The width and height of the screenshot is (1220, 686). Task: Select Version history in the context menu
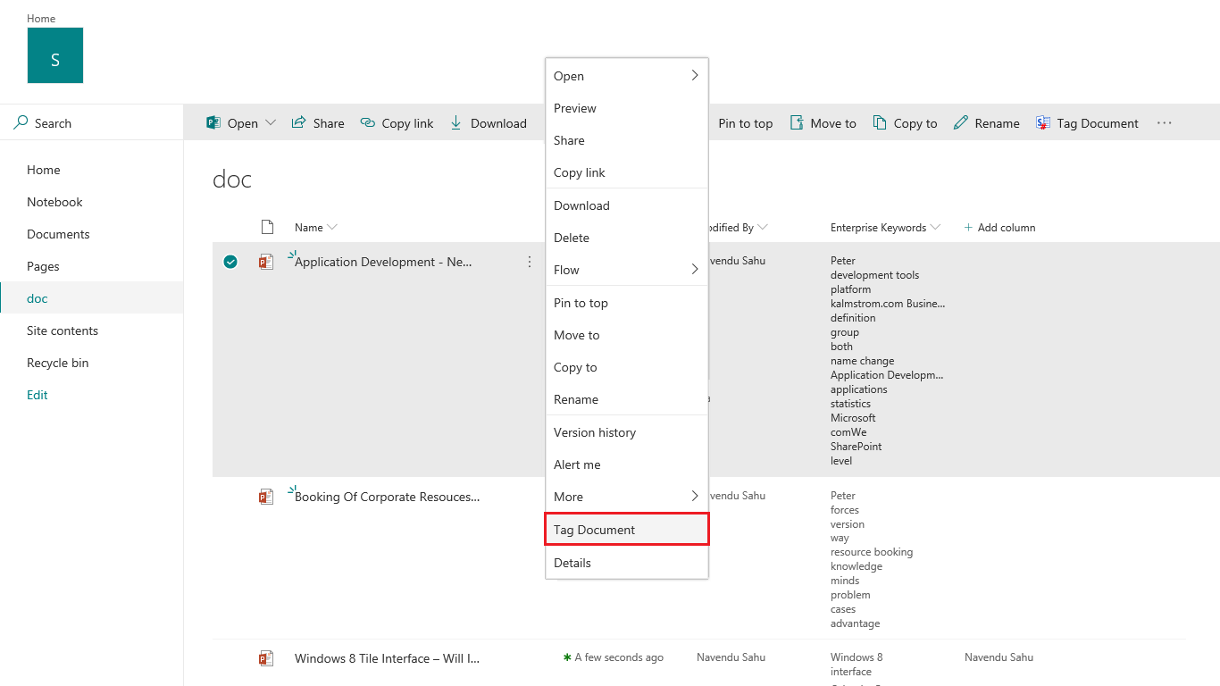[595, 432]
